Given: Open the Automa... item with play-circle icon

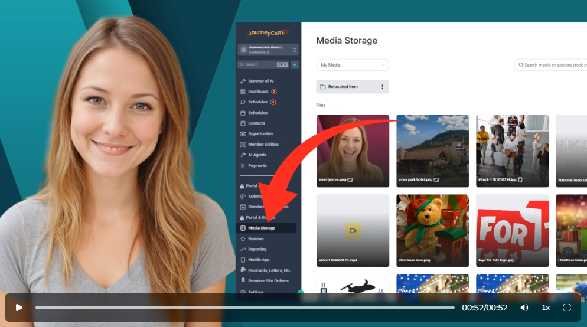Looking at the screenshot, I should (x=251, y=196).
